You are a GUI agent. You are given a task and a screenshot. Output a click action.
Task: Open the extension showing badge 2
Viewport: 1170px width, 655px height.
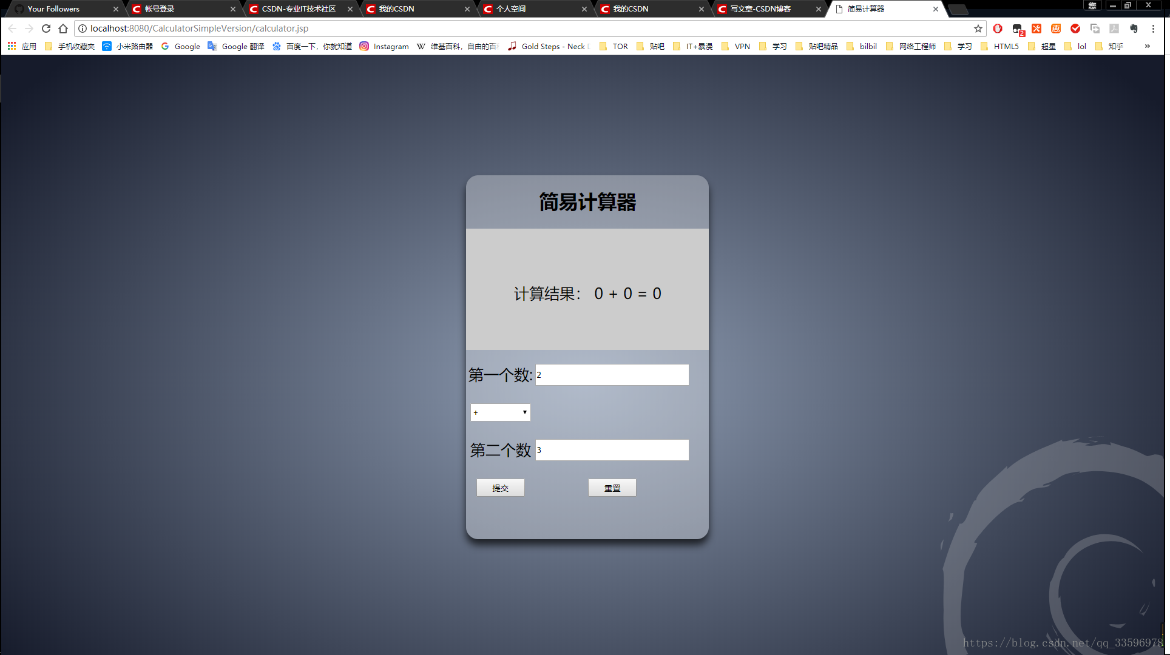(1018, 29)
